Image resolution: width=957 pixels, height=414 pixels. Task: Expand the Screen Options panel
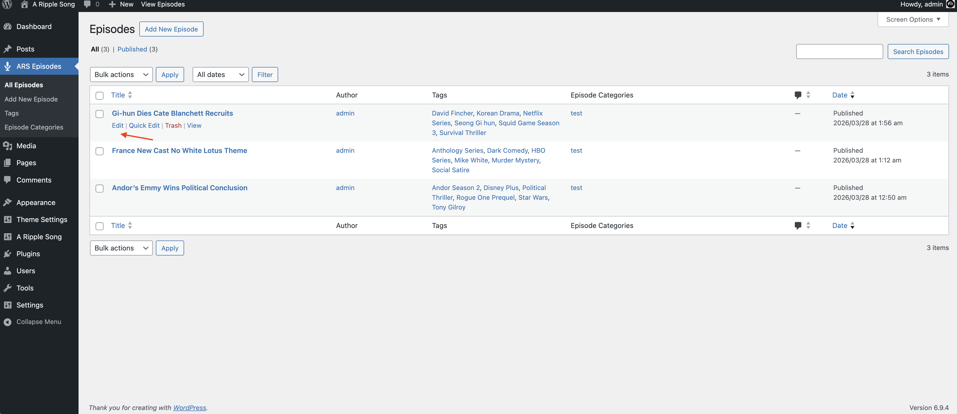pos(913,19)
